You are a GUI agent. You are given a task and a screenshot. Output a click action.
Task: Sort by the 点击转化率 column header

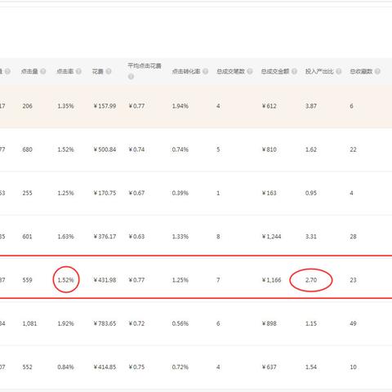click(186, 71)
